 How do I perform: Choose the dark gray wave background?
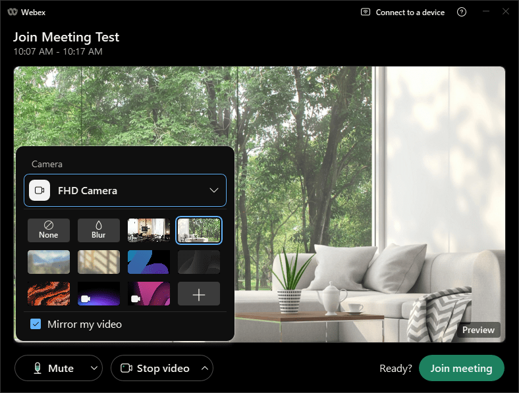point(199,262)
